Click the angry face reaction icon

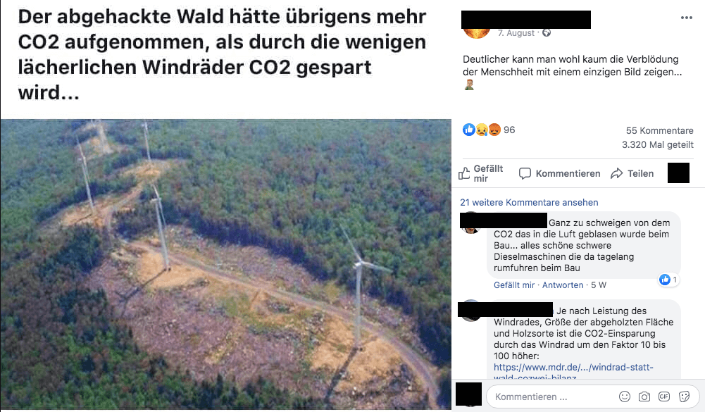[494, 130]
